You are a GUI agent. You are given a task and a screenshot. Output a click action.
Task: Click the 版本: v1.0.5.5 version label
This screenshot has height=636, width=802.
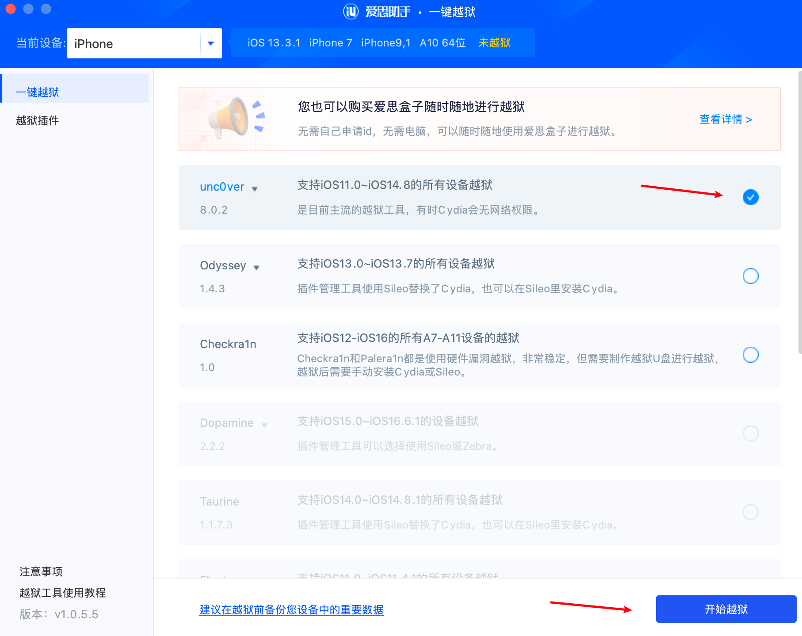coord(59,614)
